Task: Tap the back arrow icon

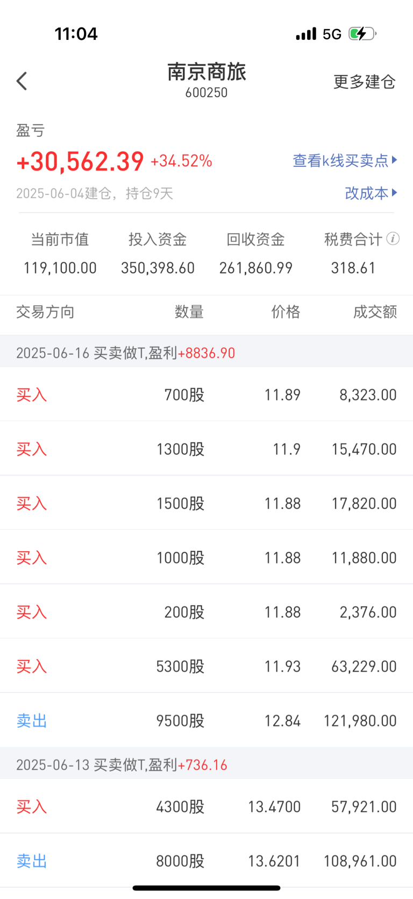Action: click(x=22, y=81)
